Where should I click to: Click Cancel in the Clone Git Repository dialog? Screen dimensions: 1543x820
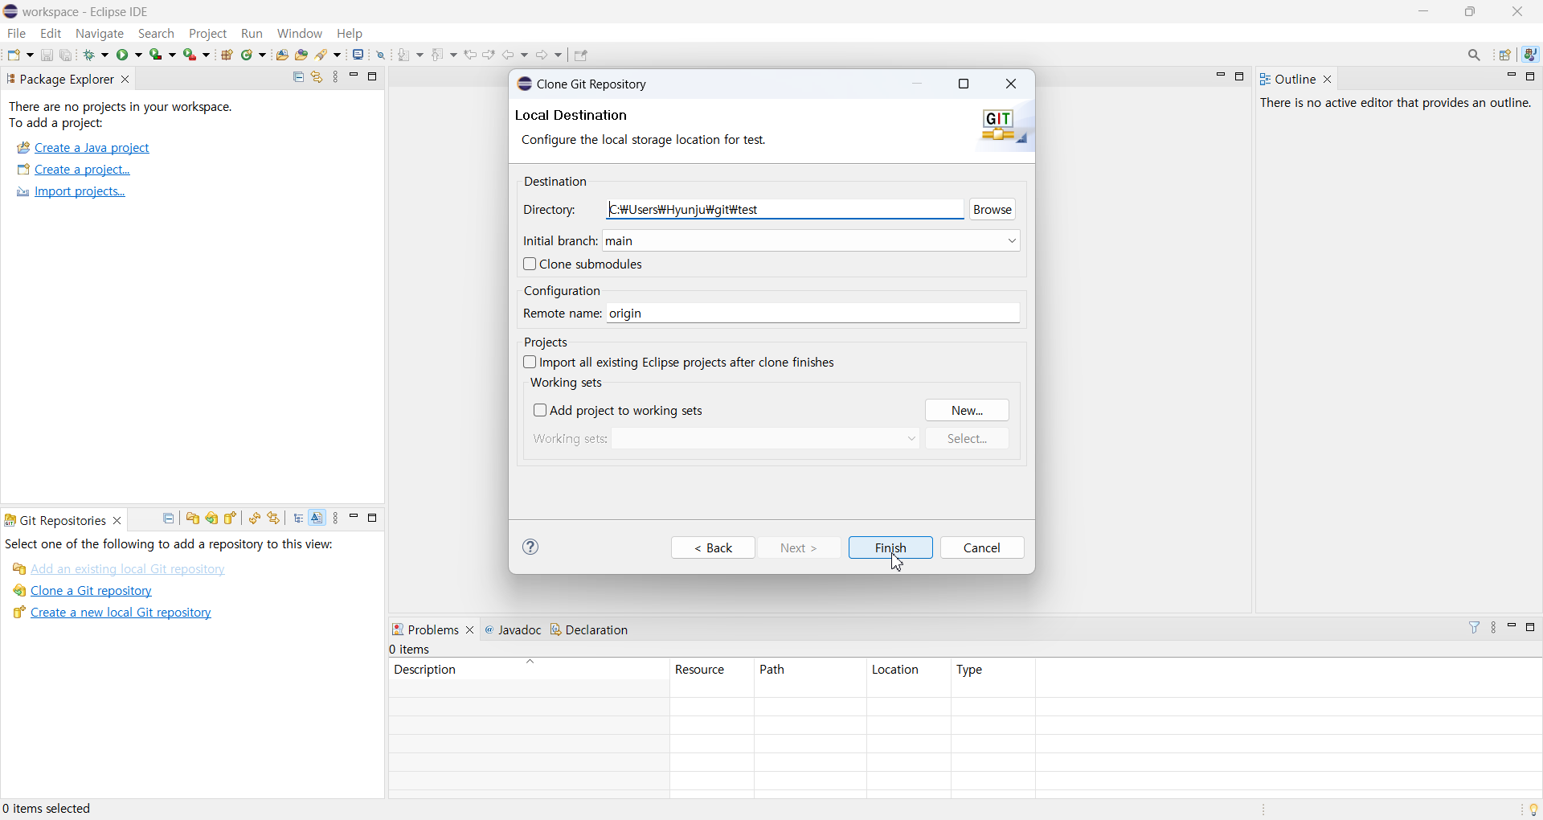(983, 547)
